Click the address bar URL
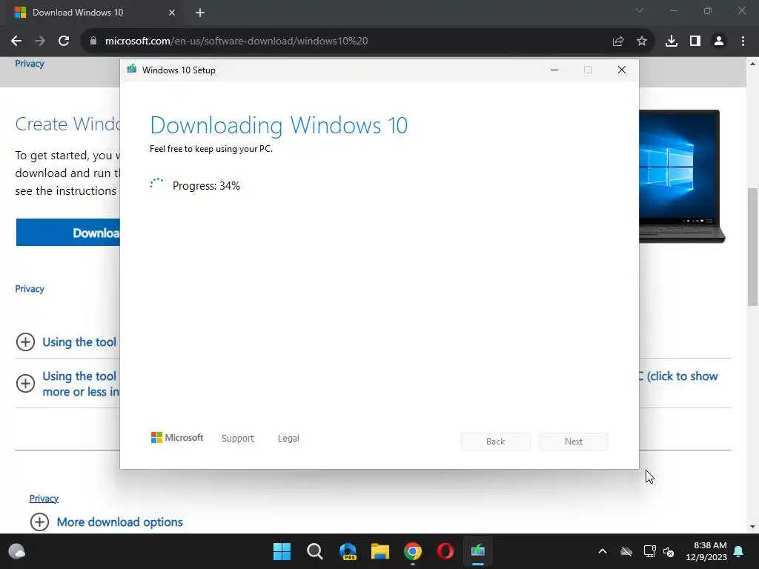Screen dimensions: 759x569 click(x=236, y=41)
